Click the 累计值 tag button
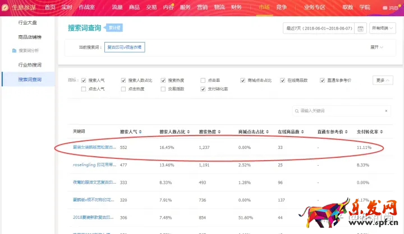This screenshot has height=234, width=404. click(115, 27)
